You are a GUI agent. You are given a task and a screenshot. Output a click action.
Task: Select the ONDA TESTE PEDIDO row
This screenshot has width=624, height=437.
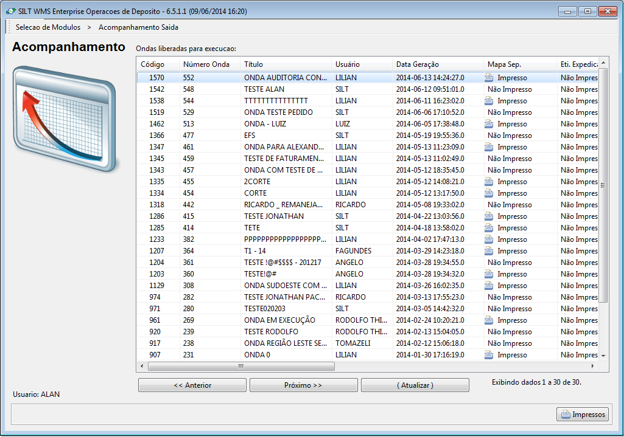pyautogui.click(x=367, y=112)
